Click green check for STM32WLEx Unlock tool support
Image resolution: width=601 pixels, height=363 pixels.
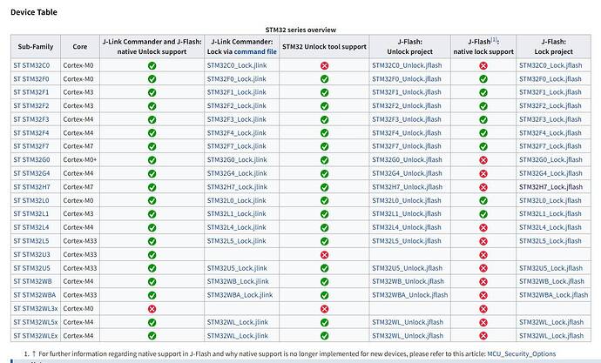click(324, 336)
